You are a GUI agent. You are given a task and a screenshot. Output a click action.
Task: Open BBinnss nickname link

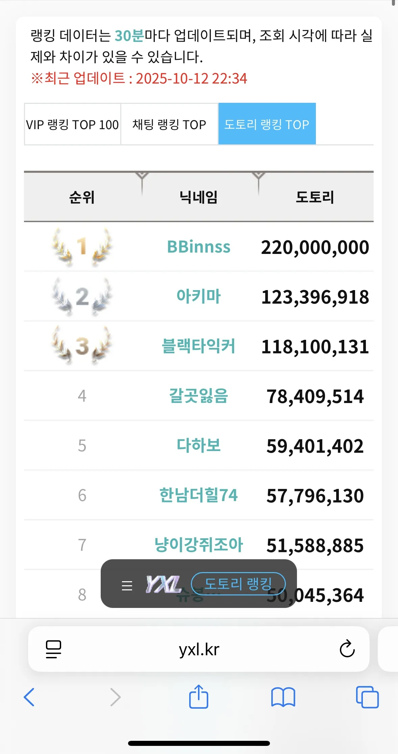[x=199, y=247]
